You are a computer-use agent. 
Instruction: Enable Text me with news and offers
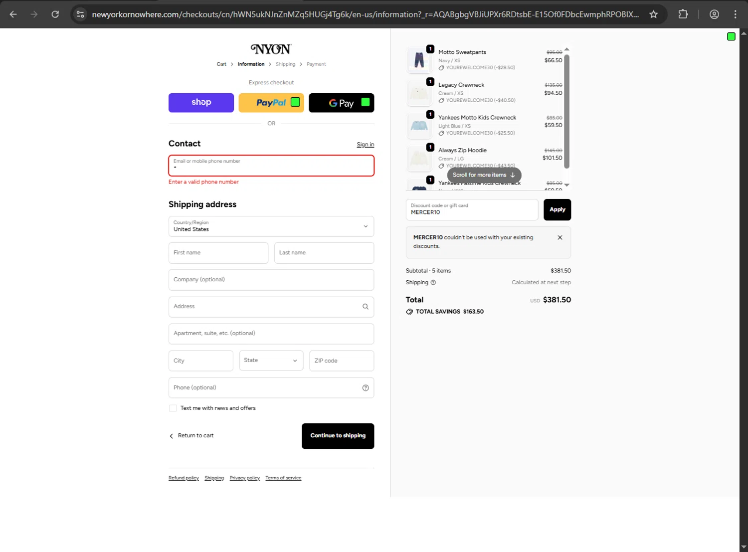point(173,408)
